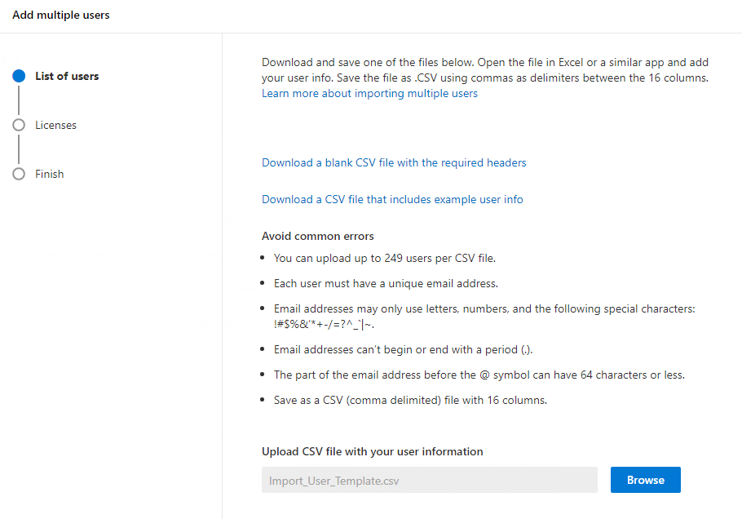
Task: Download blank CSV file with required headers
Action: pos(394,162)
